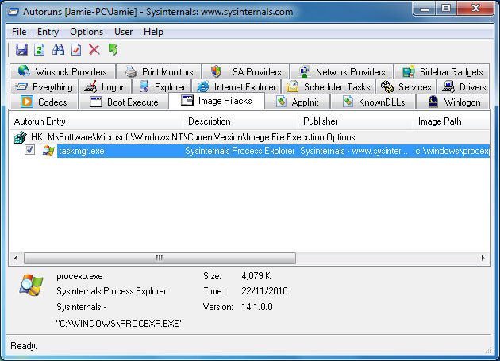Select the Image Hijacks tab
The height and width of the screenshot is (361, 500).
(x=217, y=101)
